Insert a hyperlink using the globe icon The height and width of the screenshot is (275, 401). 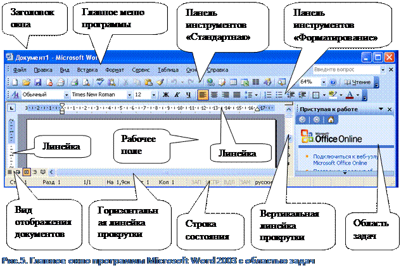[210, 82]
